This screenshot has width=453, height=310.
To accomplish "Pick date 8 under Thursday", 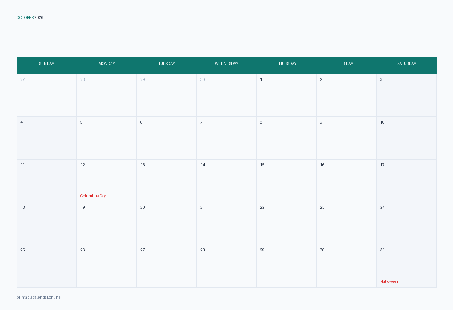I will coord(261,122).
